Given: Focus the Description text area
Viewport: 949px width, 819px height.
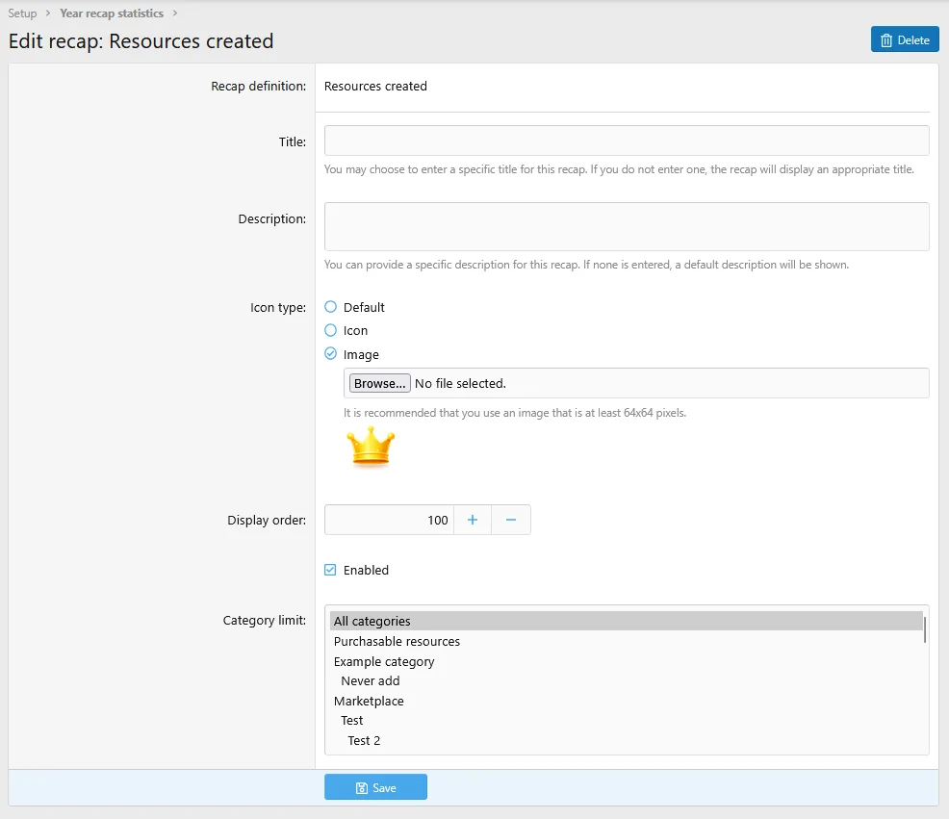Looking at the screenshot, I should [x=626, y=226].
